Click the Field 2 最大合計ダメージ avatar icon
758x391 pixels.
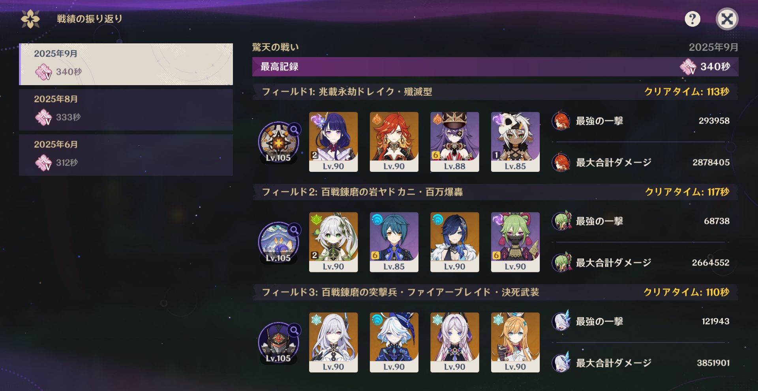pos(561,263)
